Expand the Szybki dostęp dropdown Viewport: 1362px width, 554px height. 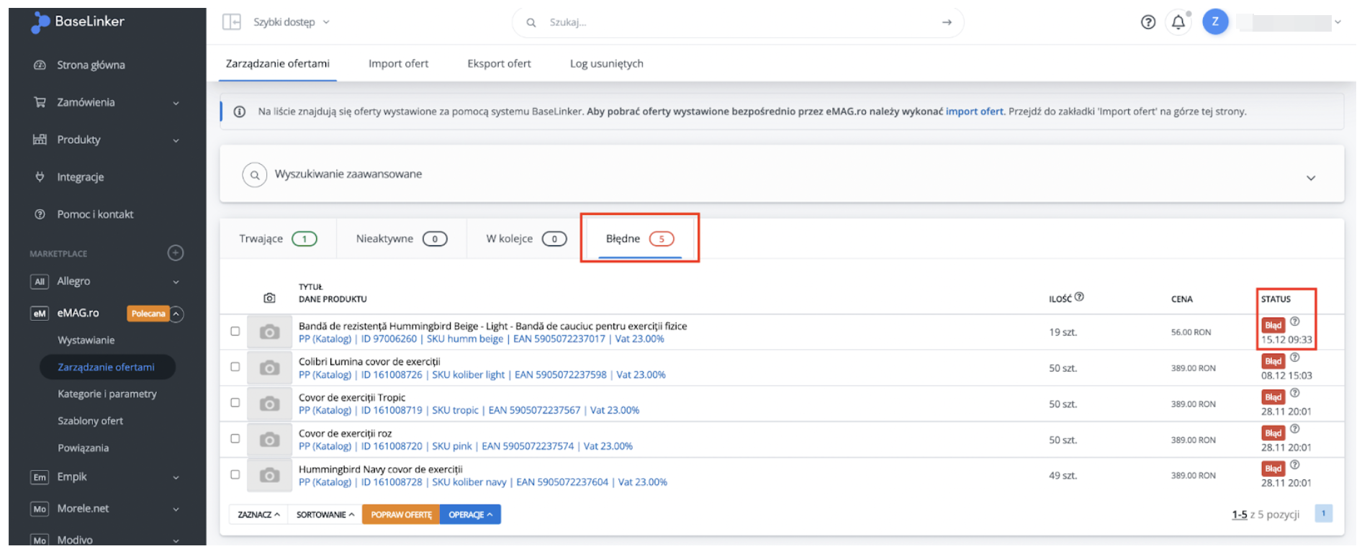pos(292,22)
